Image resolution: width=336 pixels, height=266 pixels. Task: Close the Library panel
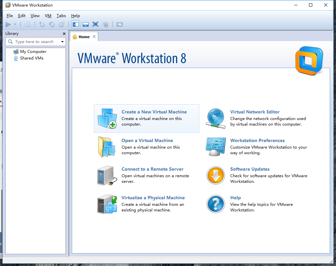(64, 34)
